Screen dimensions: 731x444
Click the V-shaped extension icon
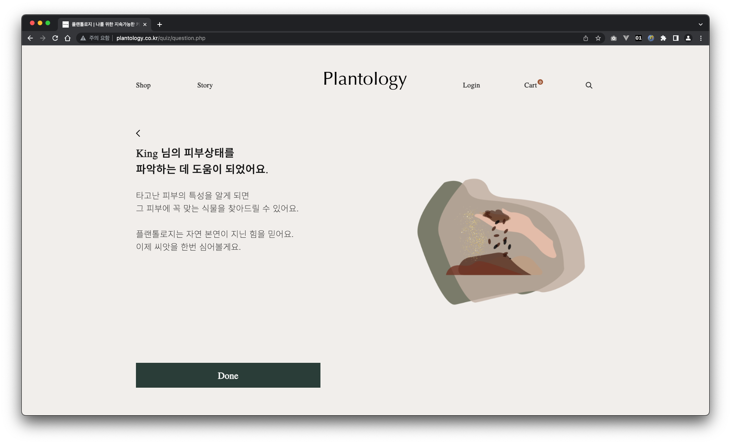pyautogui.click(x=626, y=38)
